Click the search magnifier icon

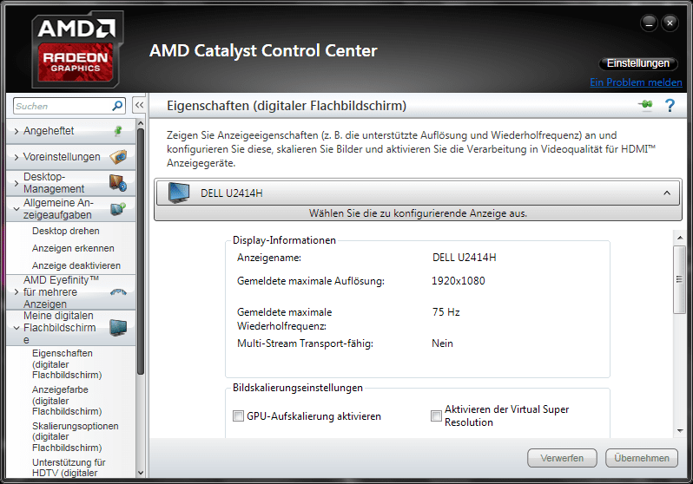tap(117, 106)
